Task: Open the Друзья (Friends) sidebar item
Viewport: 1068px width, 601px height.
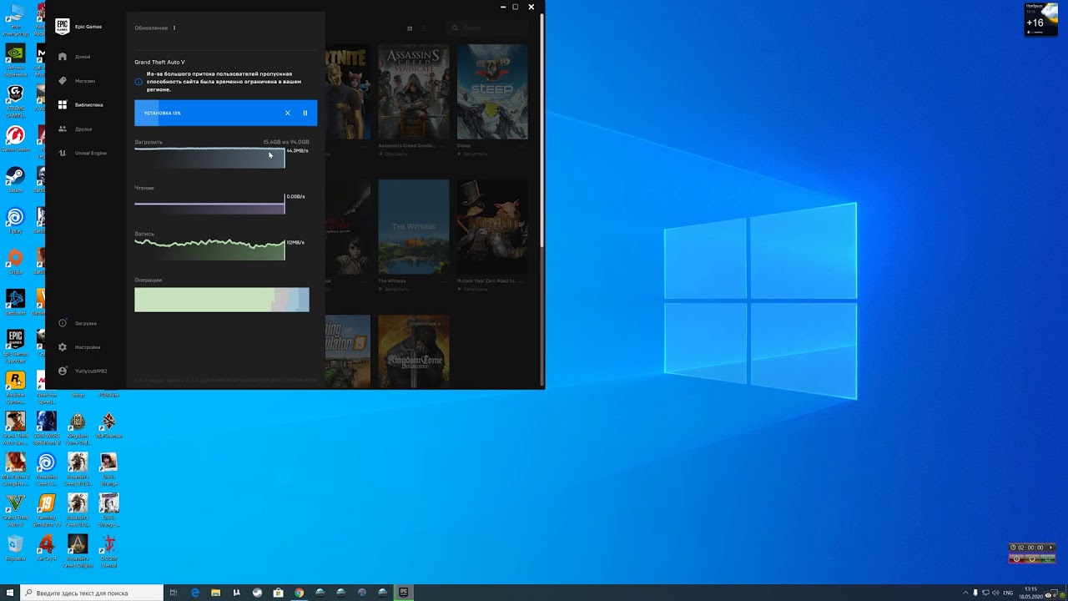Action: [74, 129]
